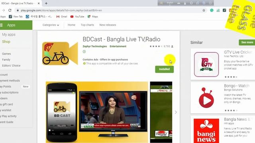Viewport: 255px width, 143px height.
Task: Open the Top charts tab
Action: click(x=87, y=25)
